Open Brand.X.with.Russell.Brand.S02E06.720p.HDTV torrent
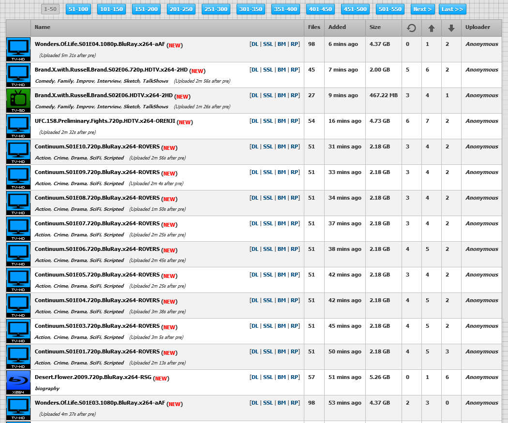 coord(111,70)
